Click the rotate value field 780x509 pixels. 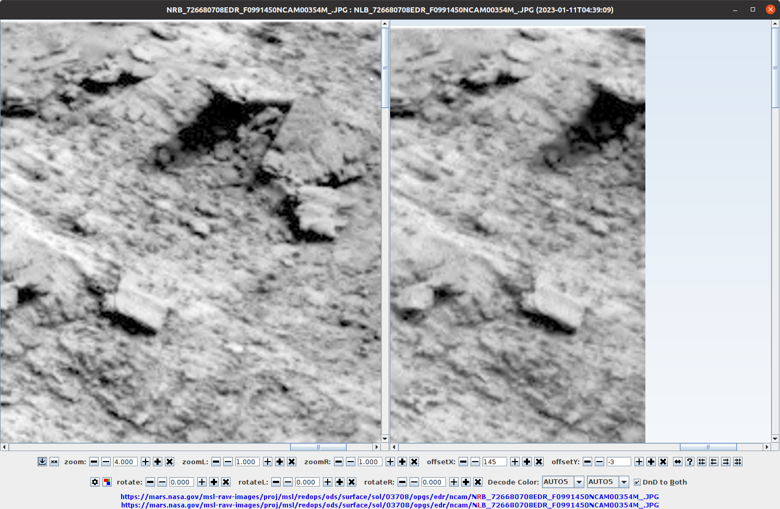[x=182, y=482]
